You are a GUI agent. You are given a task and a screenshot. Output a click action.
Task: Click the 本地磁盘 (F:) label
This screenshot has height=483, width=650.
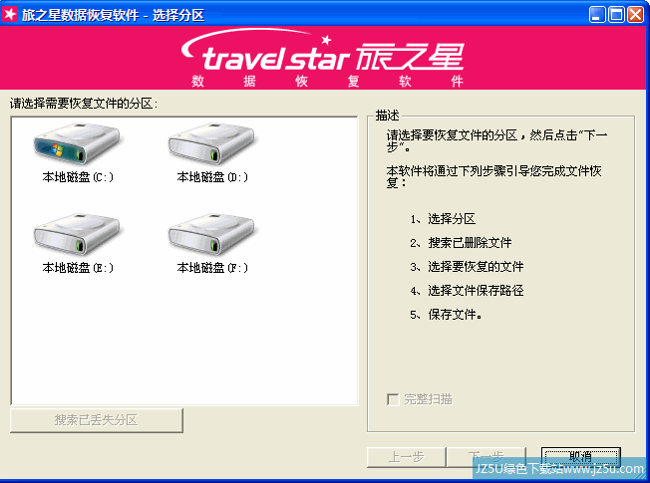pos(212,268)
